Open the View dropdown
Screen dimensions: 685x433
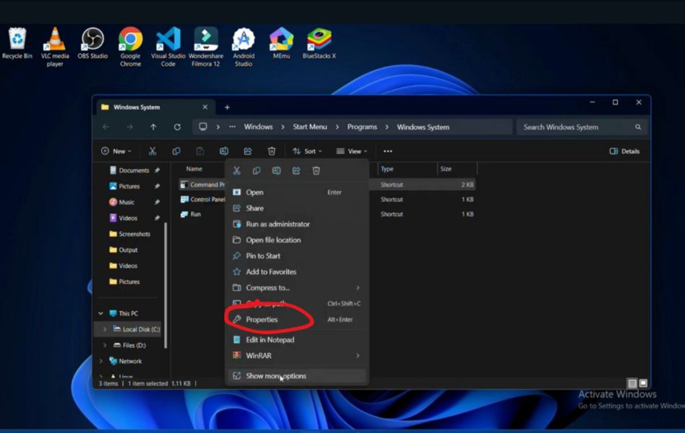click(x=351, y=151)
